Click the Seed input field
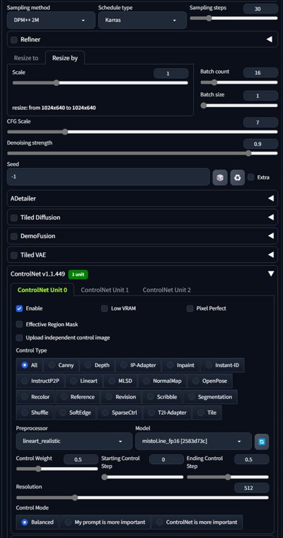 pyautogui.click(x=108, y=176)
